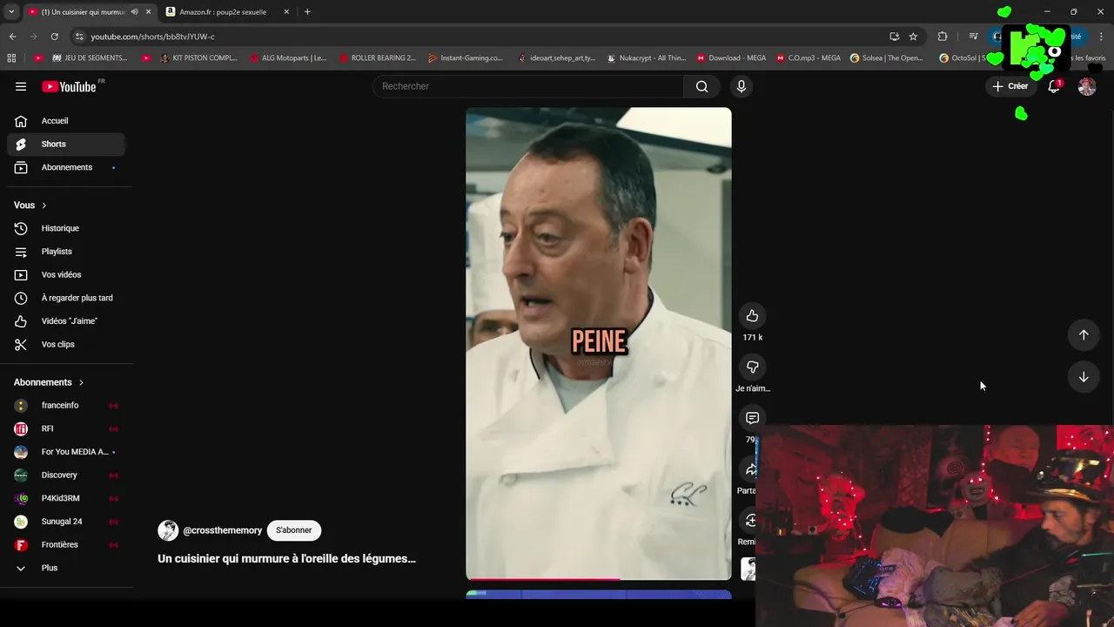Open the RFI subscription
Viewport: 1114px width, 627px height.
click(66, 428)
